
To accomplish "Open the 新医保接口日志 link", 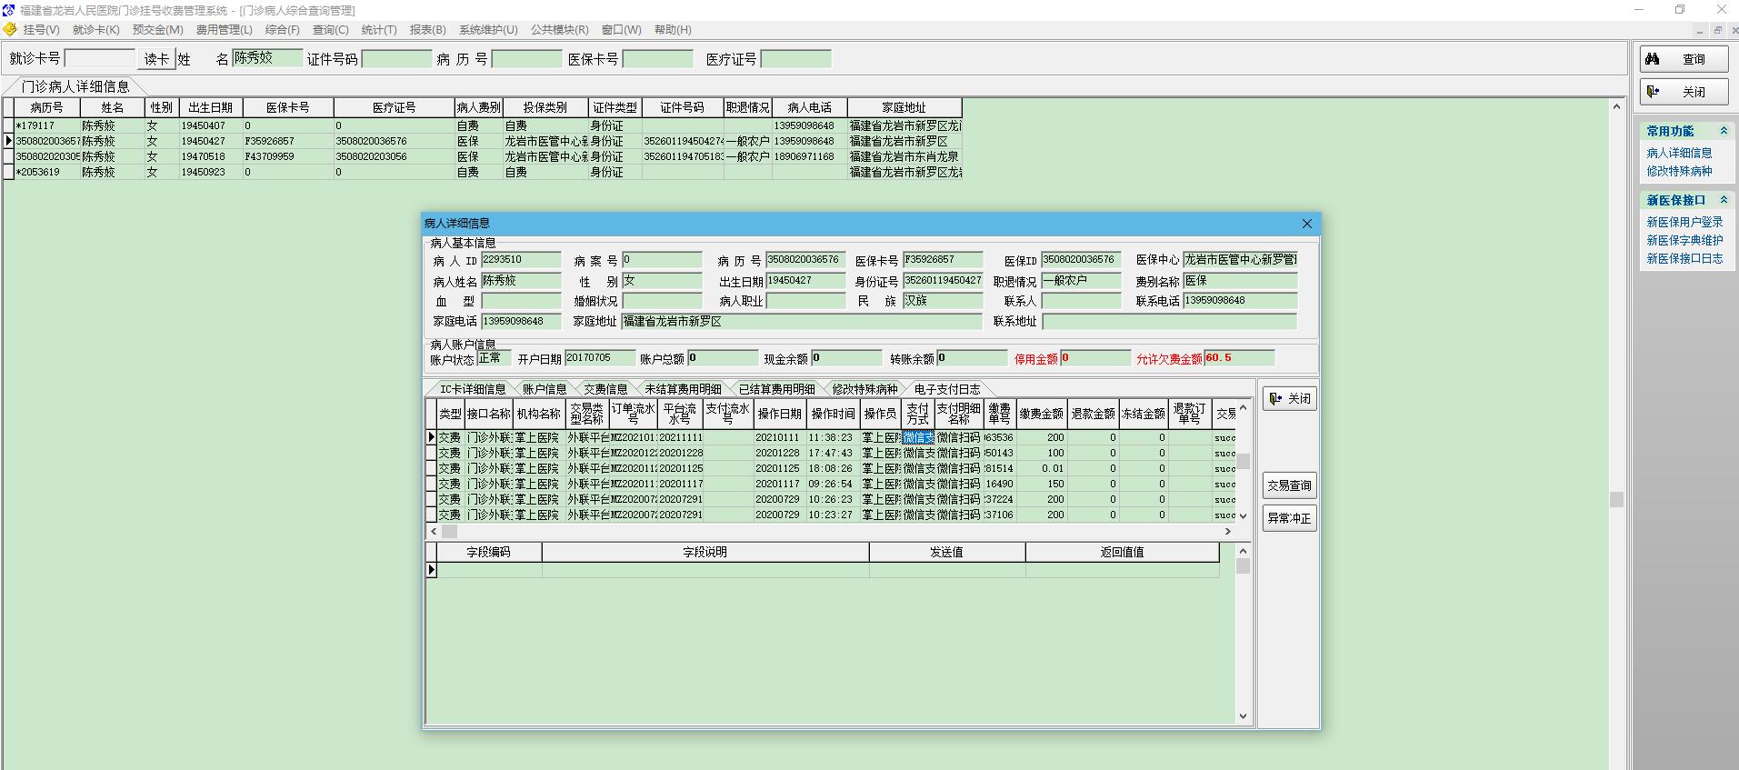I will click(1684, 258).
